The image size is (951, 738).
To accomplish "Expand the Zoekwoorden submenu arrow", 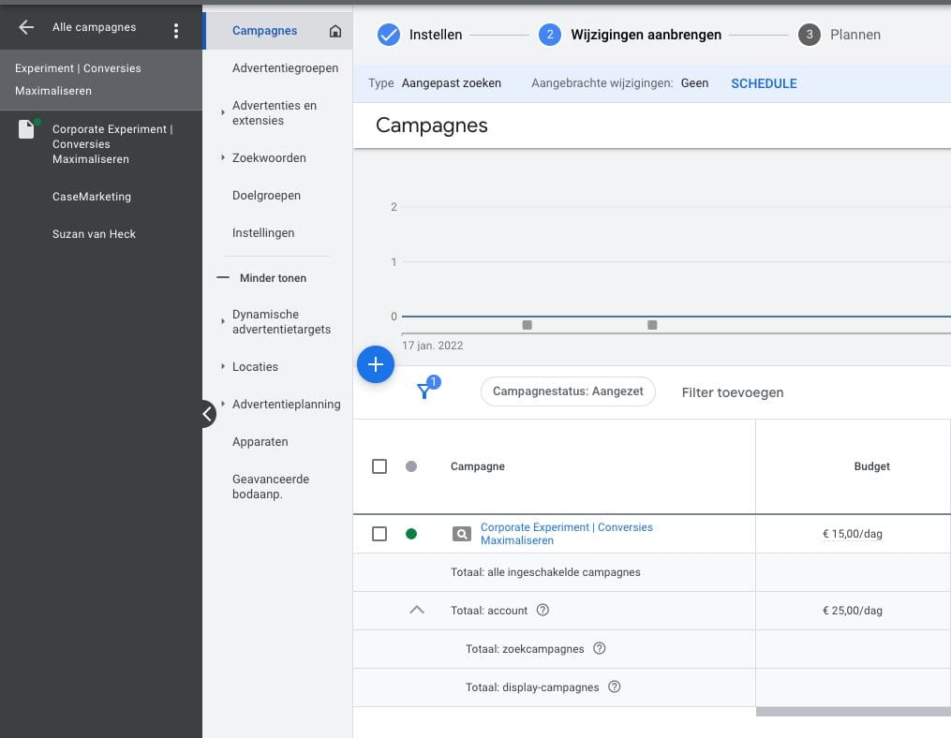I will click(x=223, y=157).
